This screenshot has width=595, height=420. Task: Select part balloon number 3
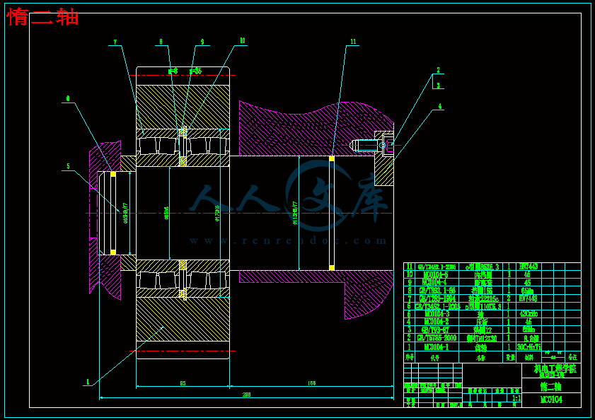click(438, 86)
